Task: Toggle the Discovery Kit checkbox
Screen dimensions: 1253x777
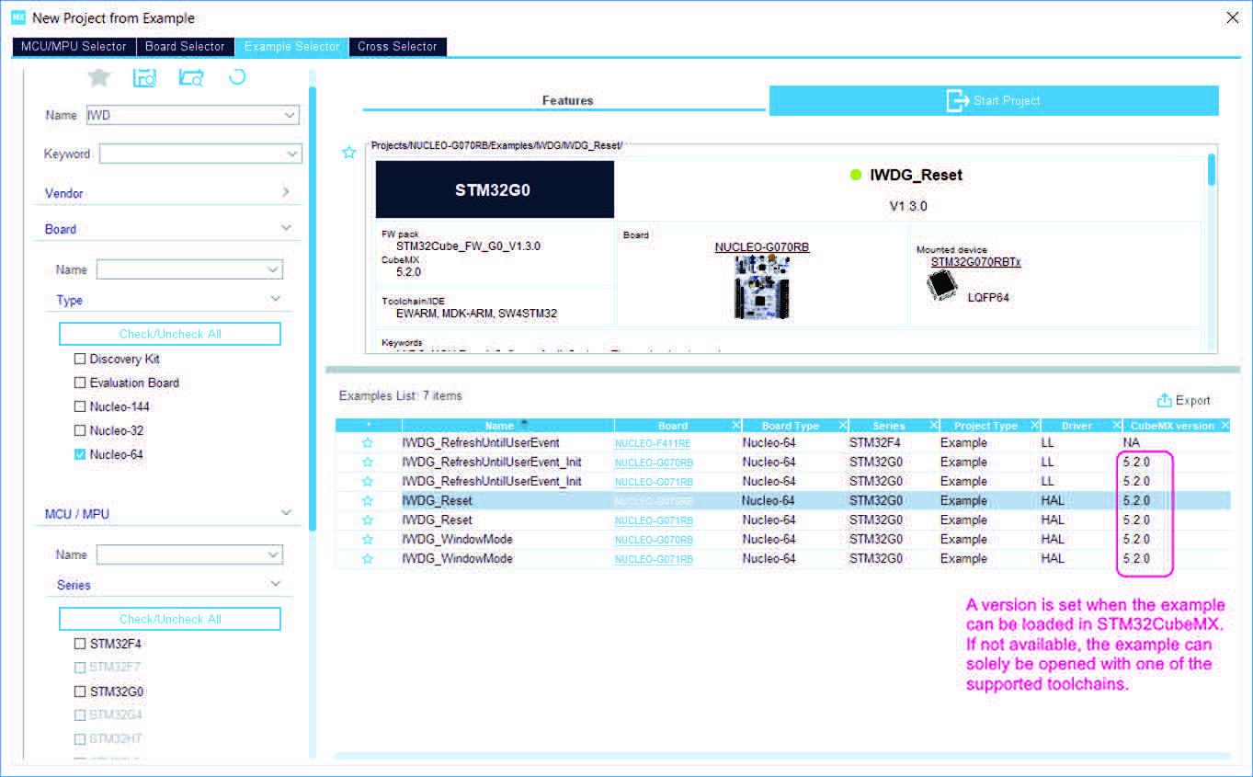Action: 80,359
